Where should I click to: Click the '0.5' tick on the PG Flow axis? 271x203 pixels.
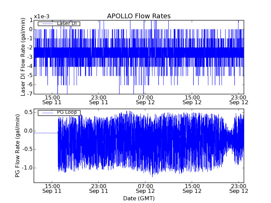tap(28, 112)
